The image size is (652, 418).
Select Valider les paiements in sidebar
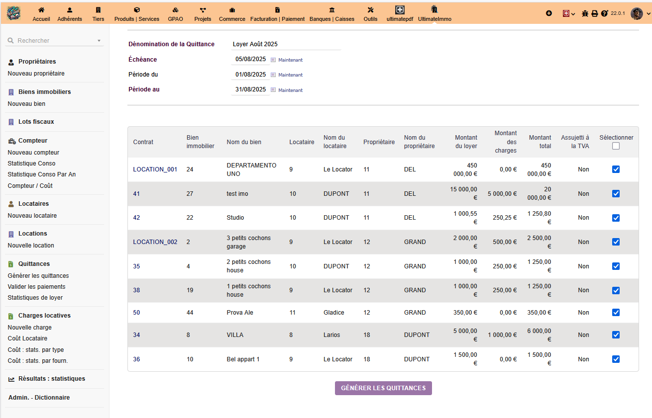[x=36, y=287]
